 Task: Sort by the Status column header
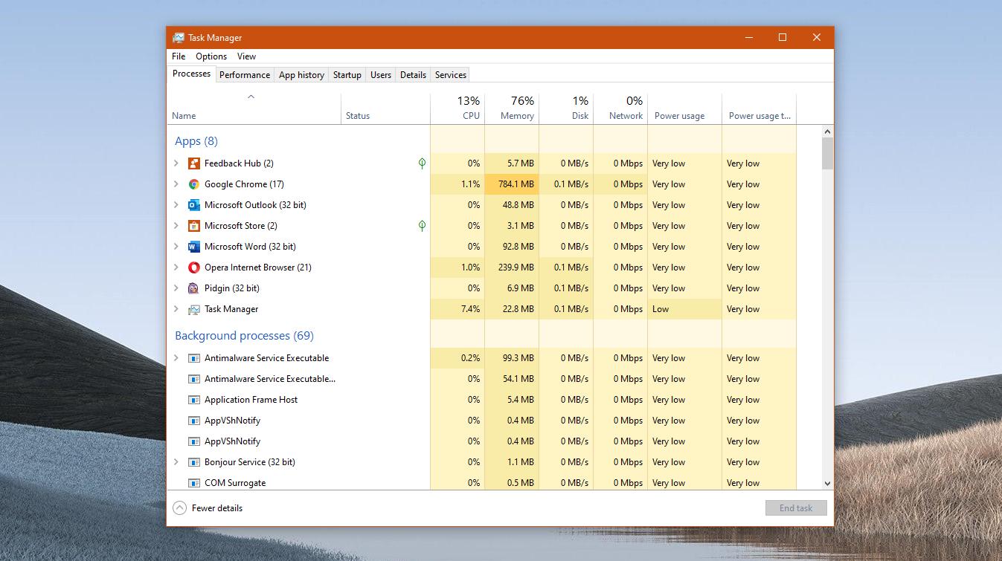tap(385, 108)
